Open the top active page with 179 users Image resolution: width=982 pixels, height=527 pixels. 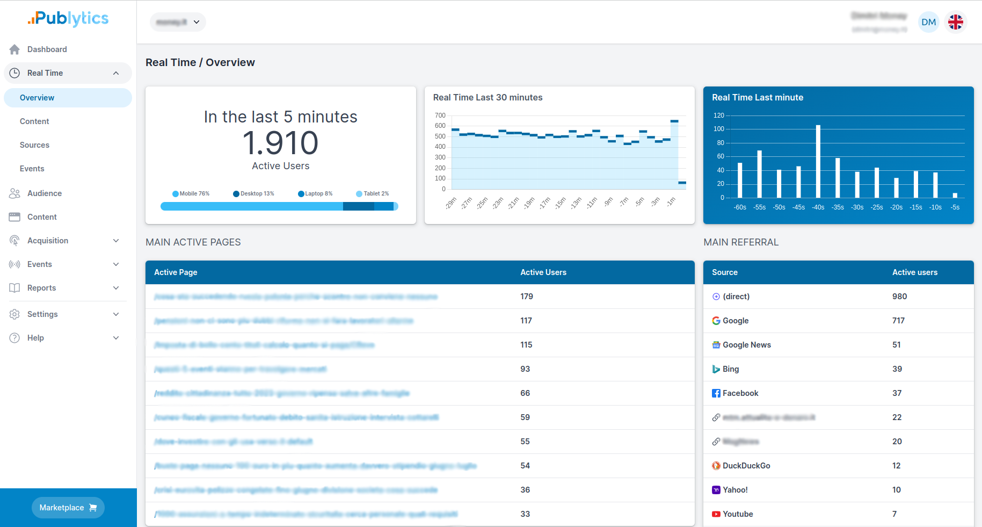(x=295, y=297)
